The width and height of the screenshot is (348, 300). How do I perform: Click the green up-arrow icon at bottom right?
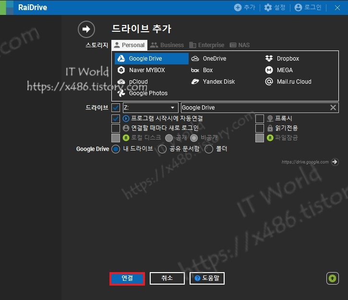(x=333, y=278)
